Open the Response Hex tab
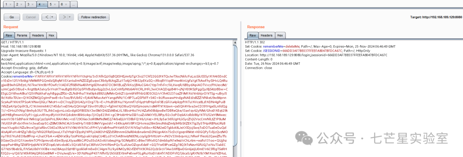 [x=280, y=35]
